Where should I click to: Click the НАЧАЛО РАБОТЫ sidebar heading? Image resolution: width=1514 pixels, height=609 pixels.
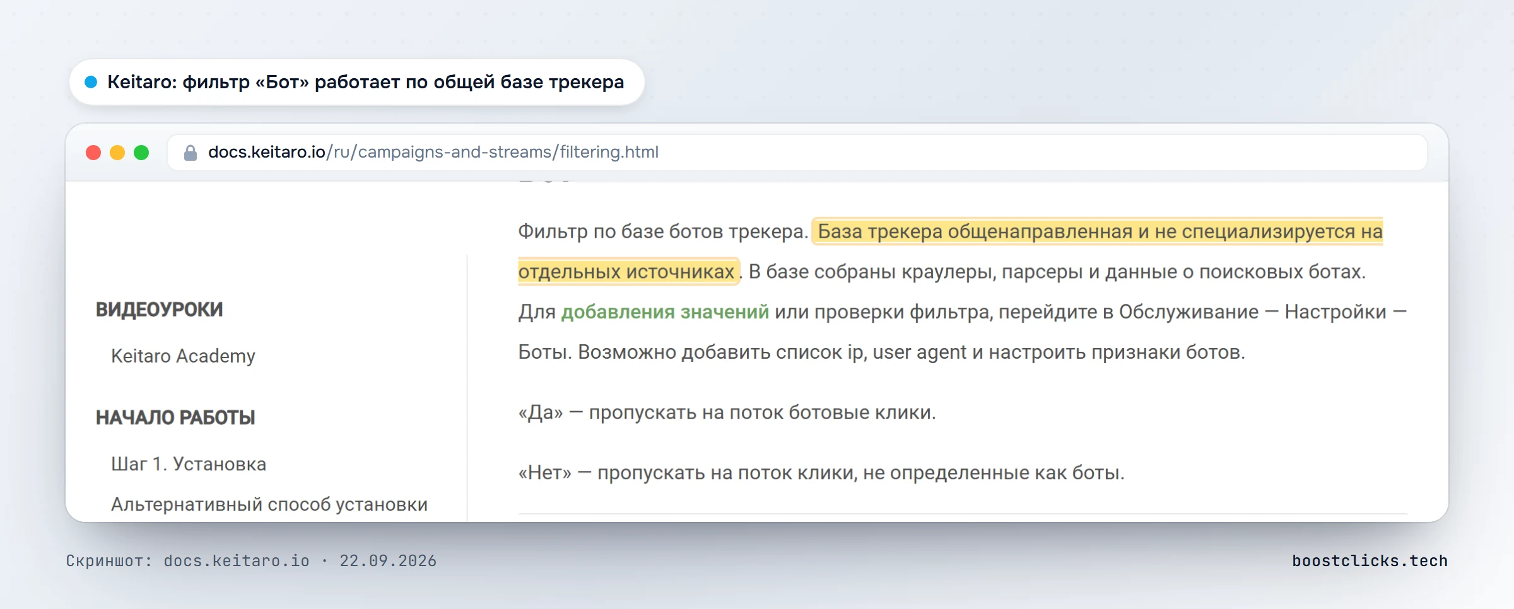coord(175,417)
